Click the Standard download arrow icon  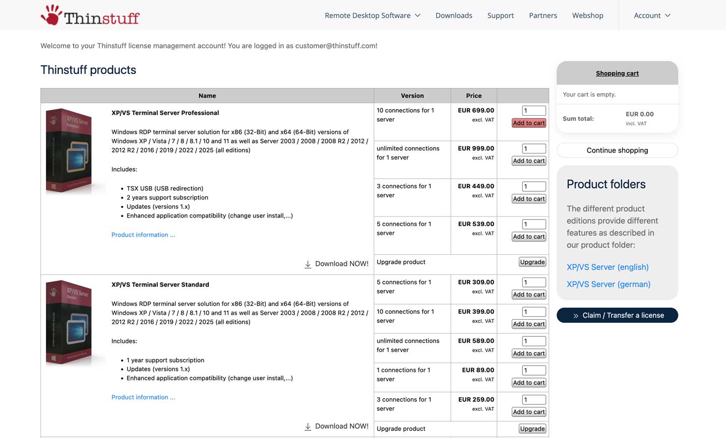pyautogui.click(x=308, y=427)
